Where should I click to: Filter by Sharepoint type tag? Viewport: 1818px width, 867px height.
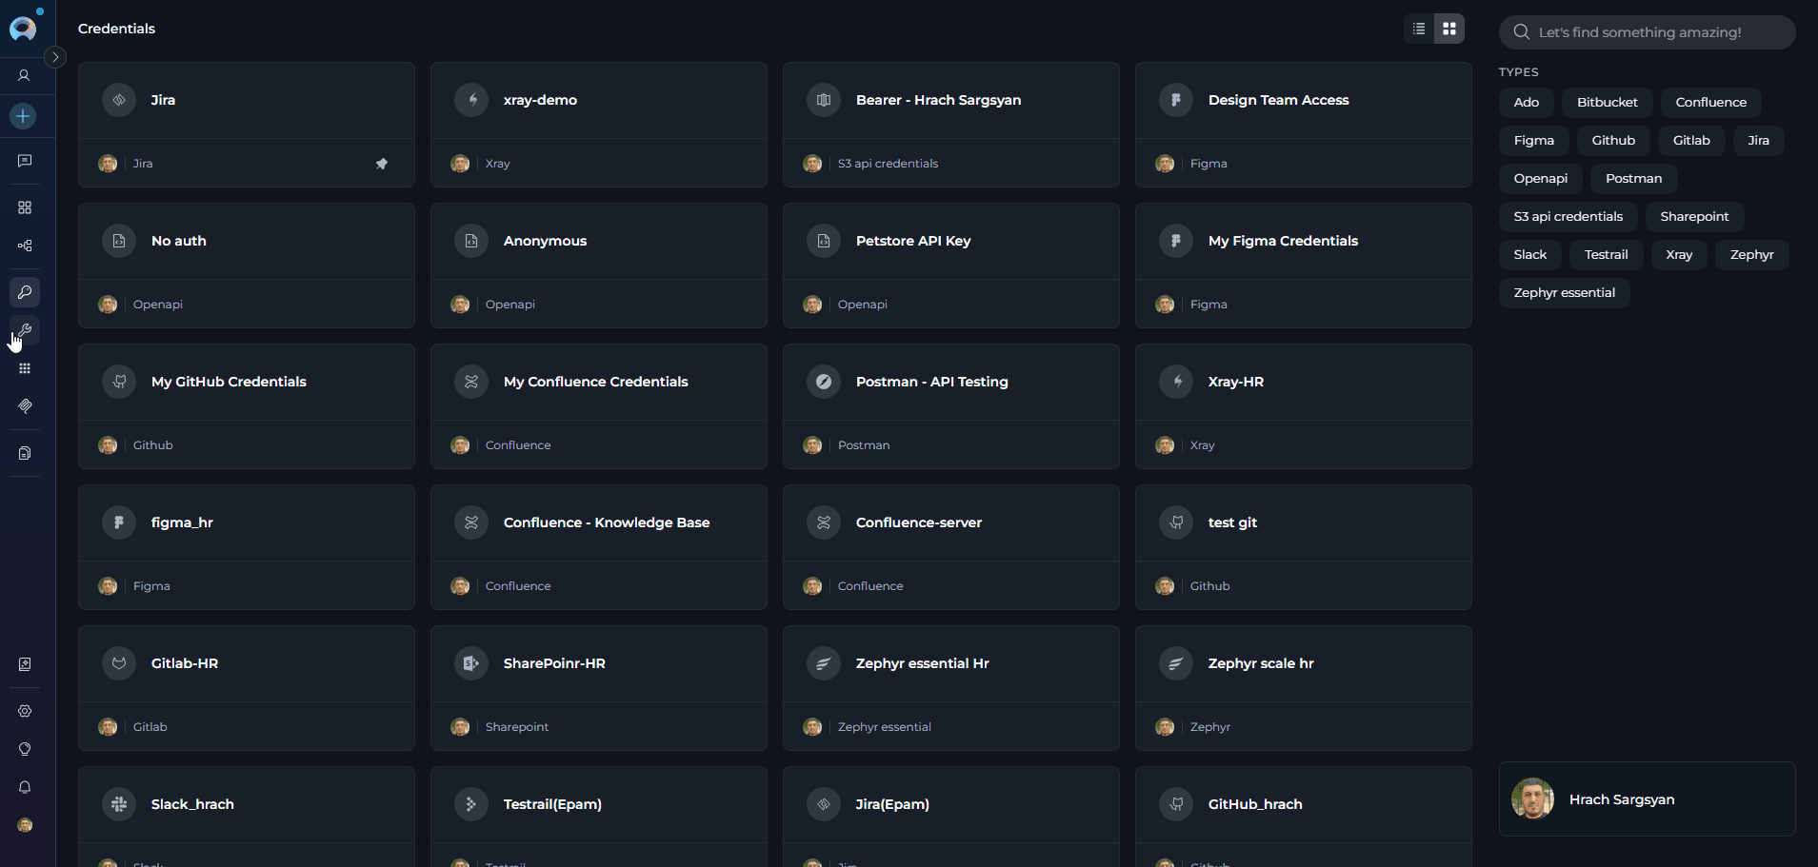pos(1695,216)
